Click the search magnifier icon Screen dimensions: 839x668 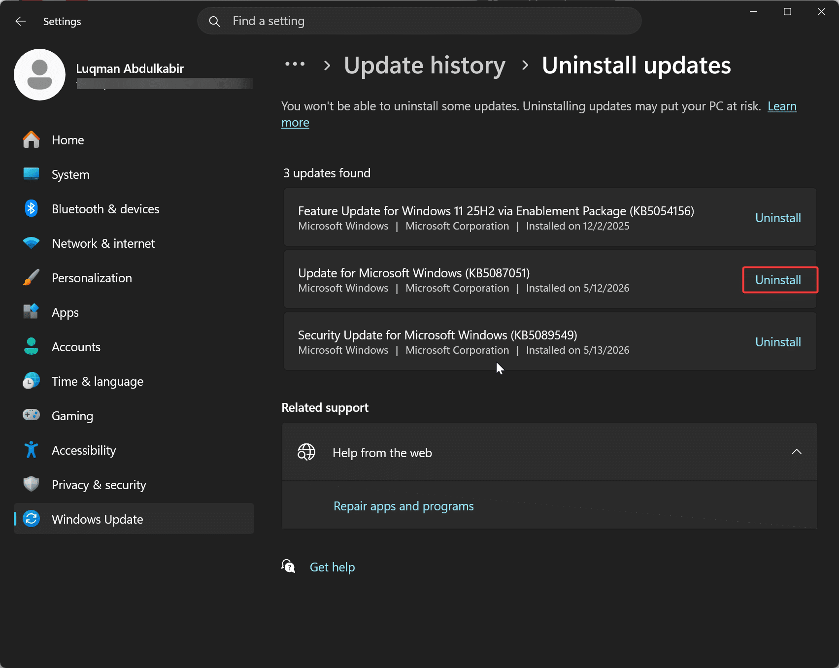pyautogui.click(x=214, y=21)
